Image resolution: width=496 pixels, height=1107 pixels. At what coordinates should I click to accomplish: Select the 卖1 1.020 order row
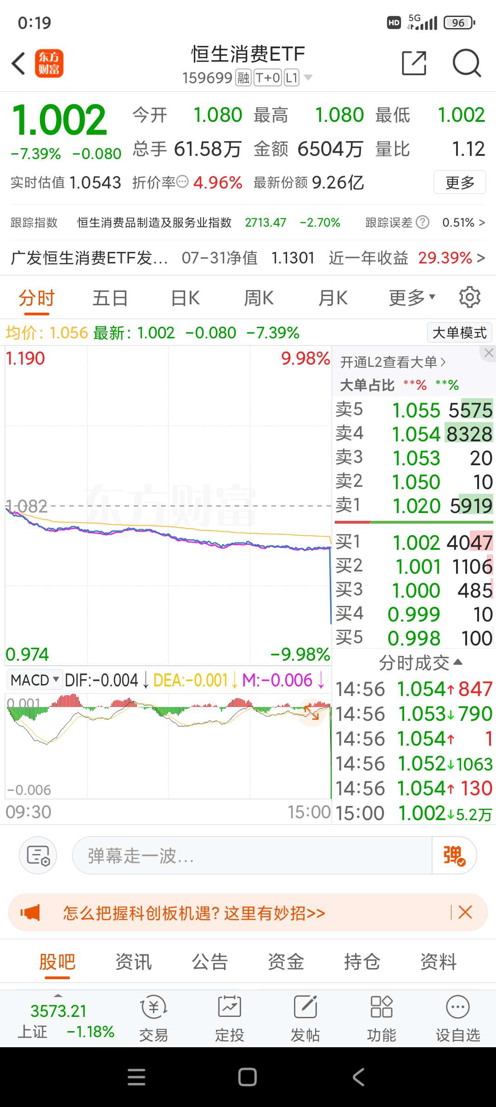(x=414, y=506)
